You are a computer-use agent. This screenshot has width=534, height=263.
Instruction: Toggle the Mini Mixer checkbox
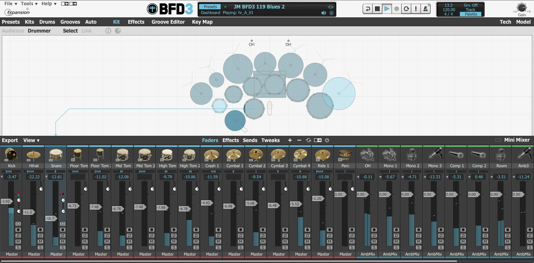pyautogui.click(x=498, y=140)
